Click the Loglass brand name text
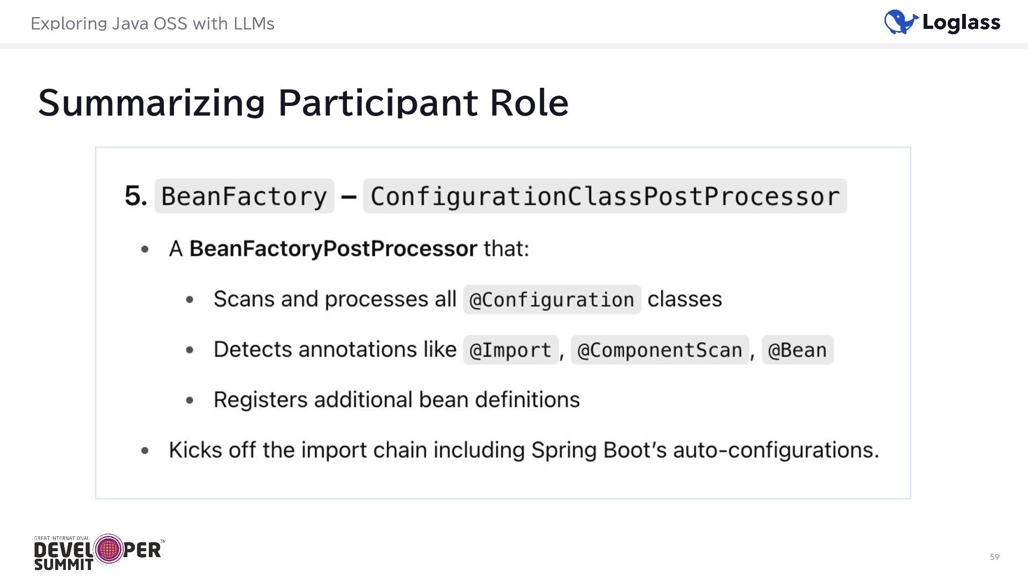 (x=961, y=22)
